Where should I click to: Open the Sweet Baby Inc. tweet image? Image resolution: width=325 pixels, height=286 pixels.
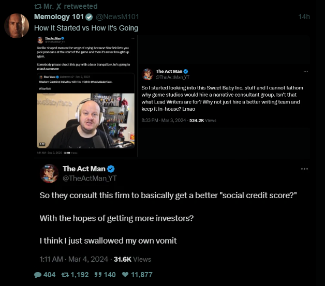224,96
